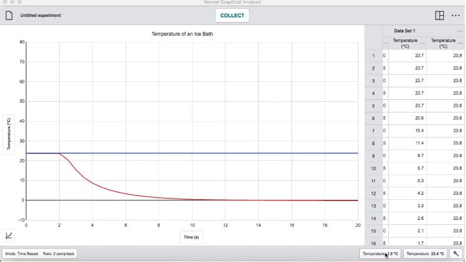Select the cell with value 8.7

pos(408,156)
